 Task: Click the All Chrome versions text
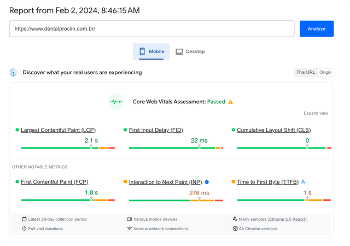[x=258, y=229]
